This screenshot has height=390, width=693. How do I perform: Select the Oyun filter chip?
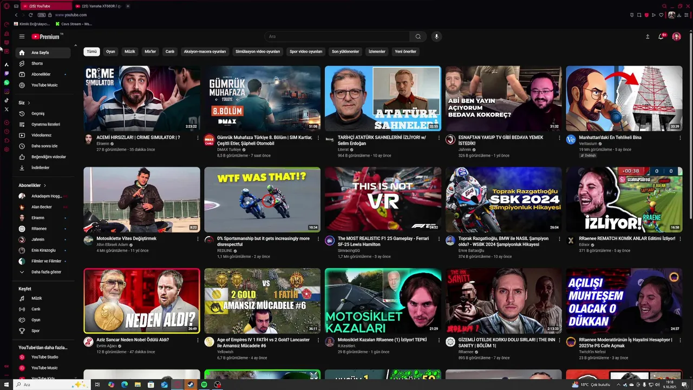[x=110, y=51]
